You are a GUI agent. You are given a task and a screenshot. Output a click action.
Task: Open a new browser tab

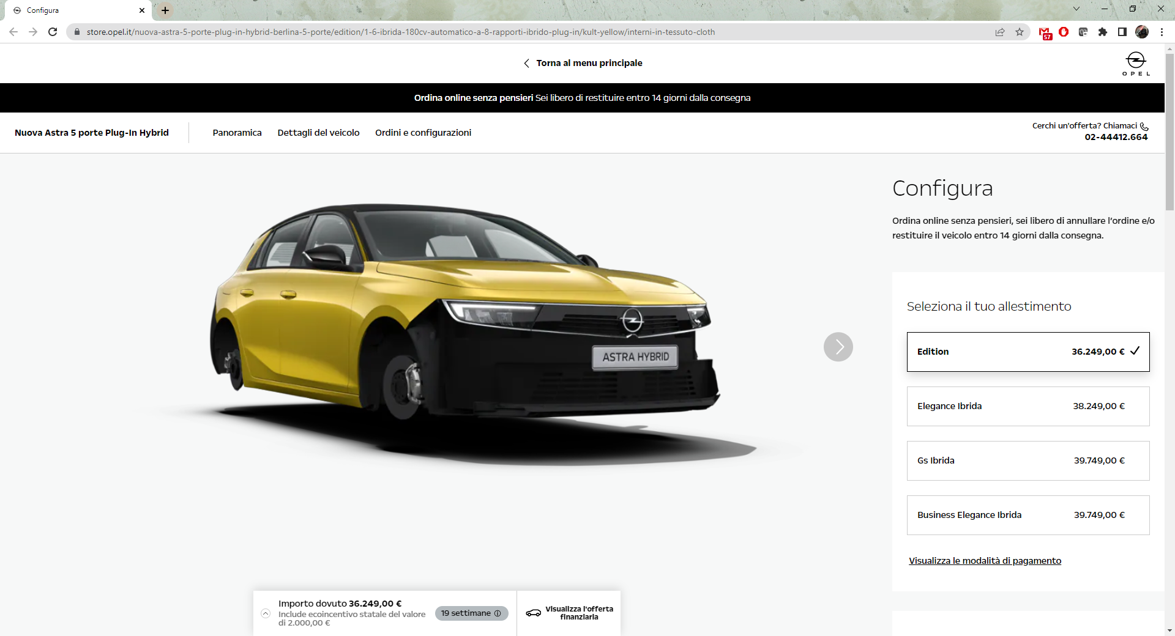(165, 10)
